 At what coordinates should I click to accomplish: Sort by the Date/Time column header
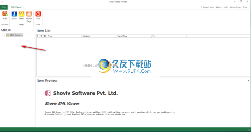tap(134, 36)
